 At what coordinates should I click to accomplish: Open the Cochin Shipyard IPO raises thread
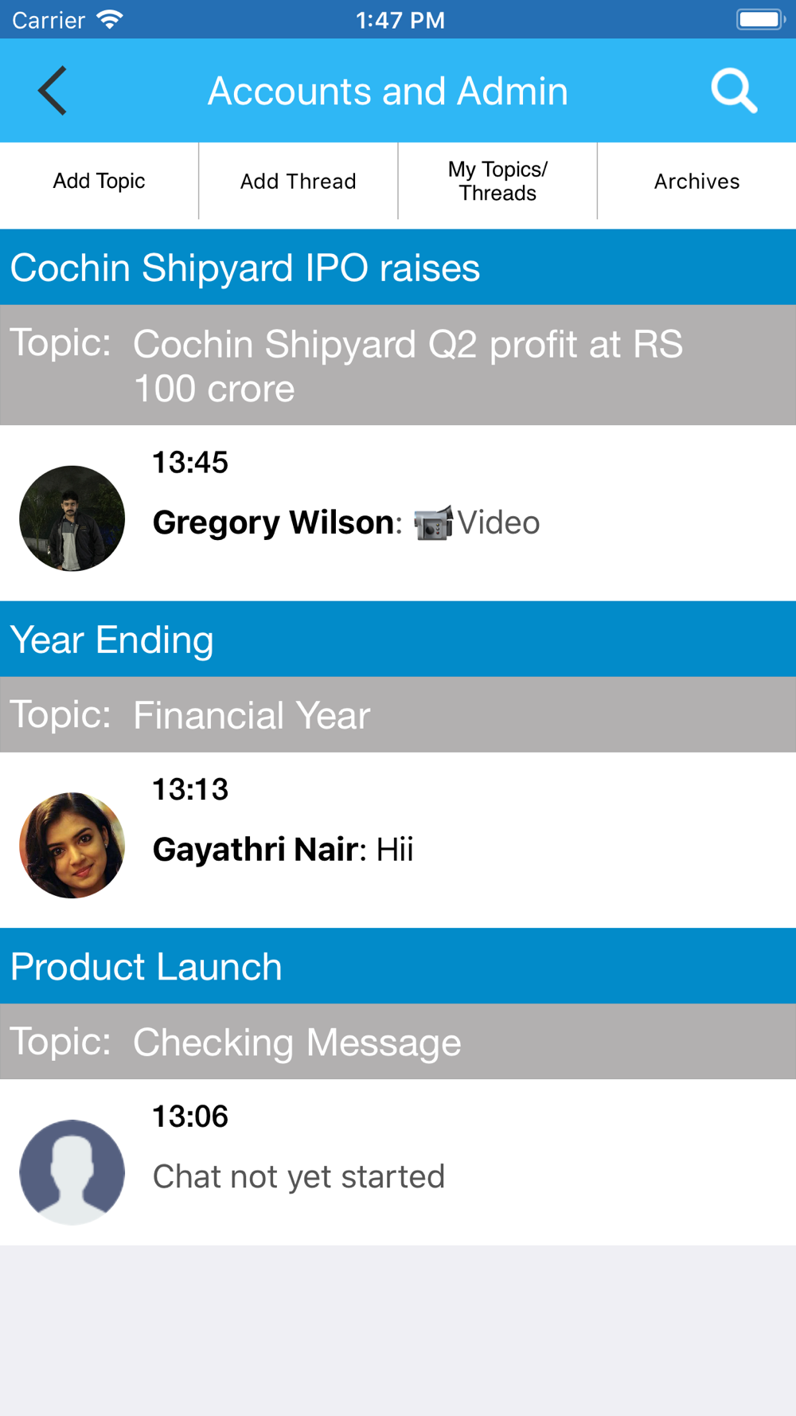click(398, 268)
